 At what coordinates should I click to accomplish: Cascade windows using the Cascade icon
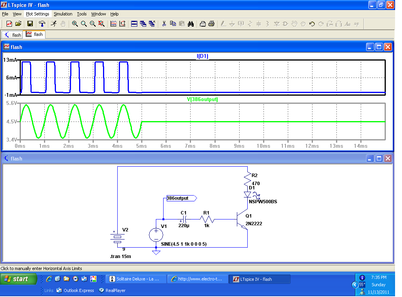coord(143,24)
